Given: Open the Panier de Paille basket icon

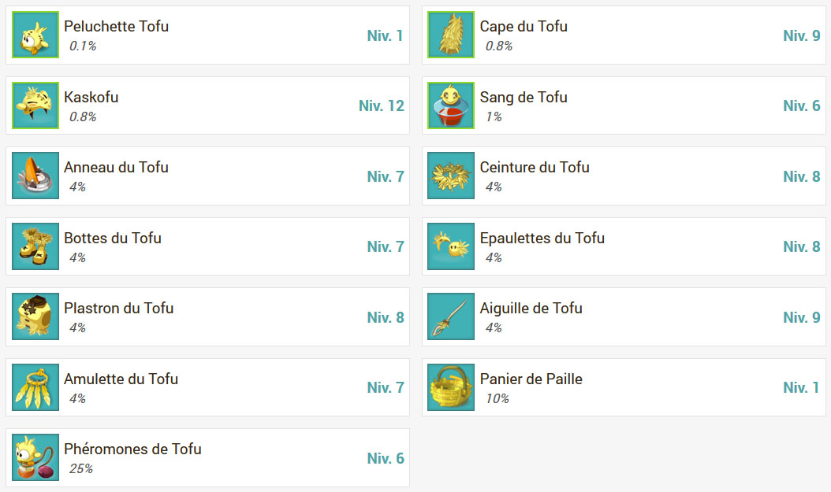Looking at the screenshot, I should coord(451,387).
